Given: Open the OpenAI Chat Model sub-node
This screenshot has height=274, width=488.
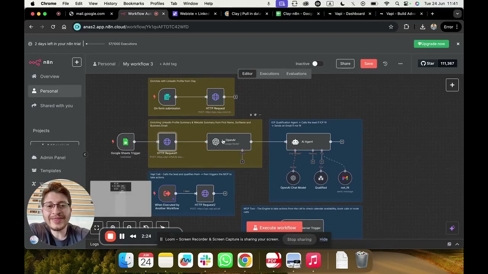Looking at the screenshot, I should [293, 178].
